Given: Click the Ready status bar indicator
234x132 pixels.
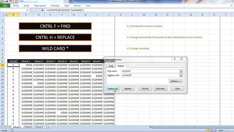Looking at the screenshot, I should (x=4, y=131).
